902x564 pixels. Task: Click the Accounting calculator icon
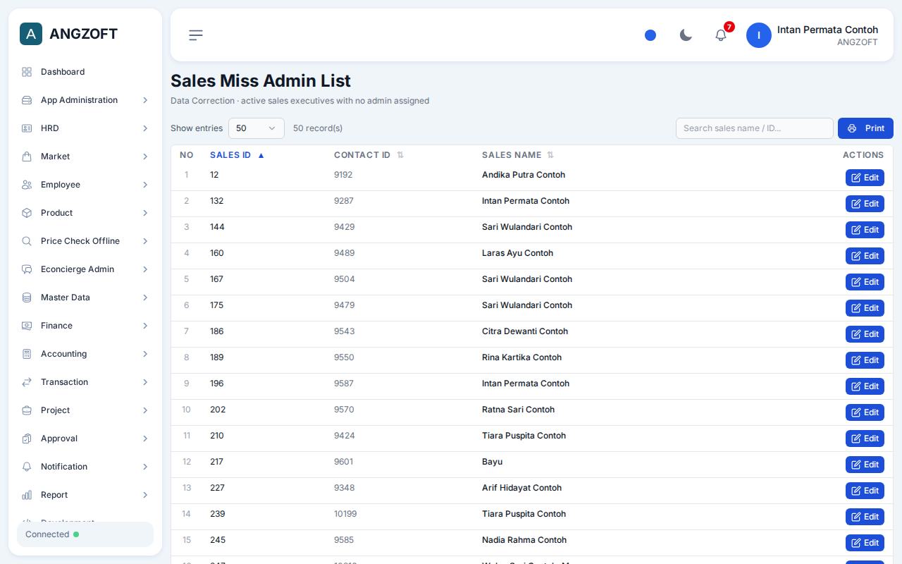tap(27, 354)
